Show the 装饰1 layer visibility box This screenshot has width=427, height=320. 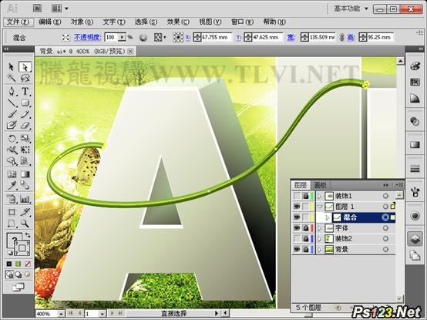[297, 196]
